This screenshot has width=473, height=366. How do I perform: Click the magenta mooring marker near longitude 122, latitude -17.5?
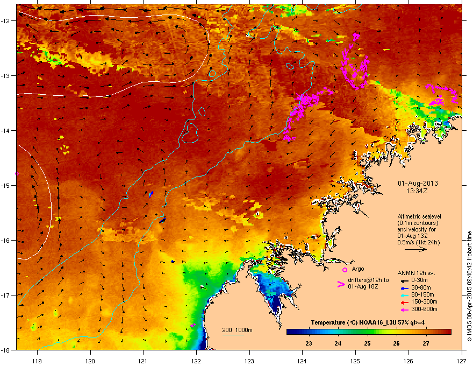[193, 325]
